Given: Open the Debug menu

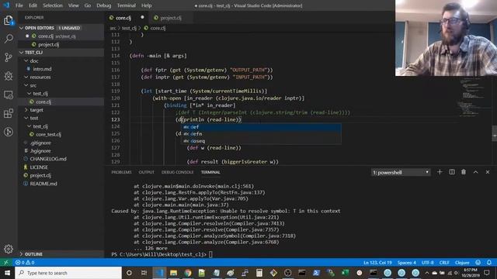Looking at the screenshot, I should click(103, 5).
